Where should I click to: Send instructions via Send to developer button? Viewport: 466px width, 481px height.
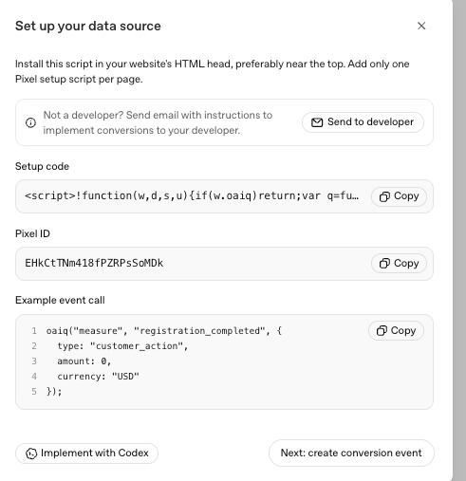363,122
